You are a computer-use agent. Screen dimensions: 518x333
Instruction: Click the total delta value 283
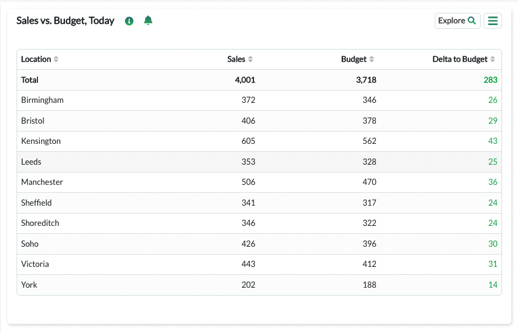point(490,80)
